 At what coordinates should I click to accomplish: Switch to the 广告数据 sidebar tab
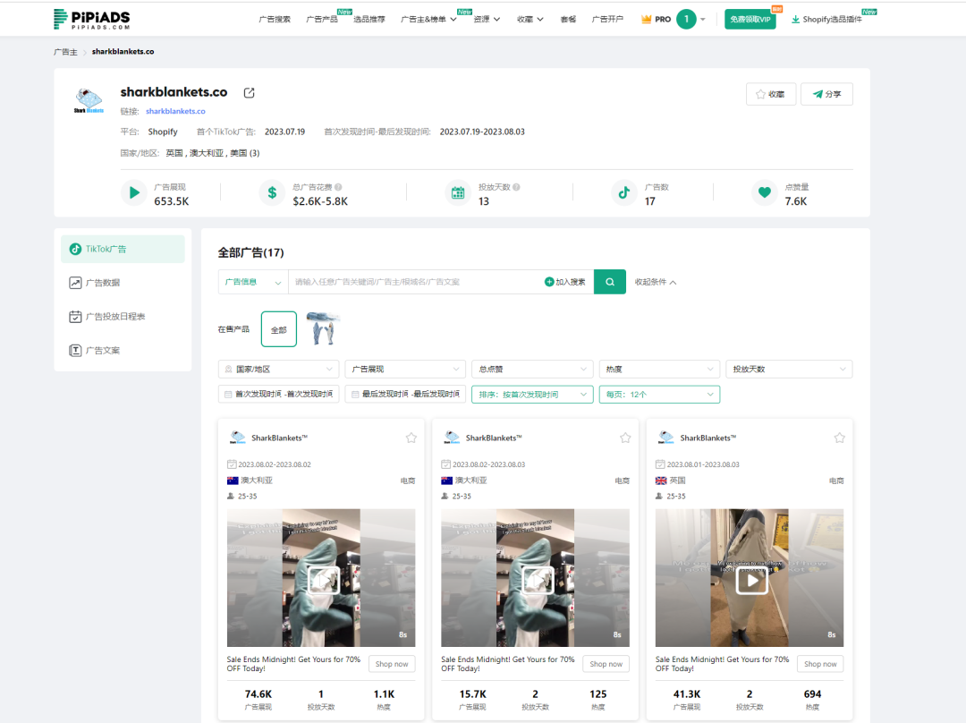tap(123, 283)
